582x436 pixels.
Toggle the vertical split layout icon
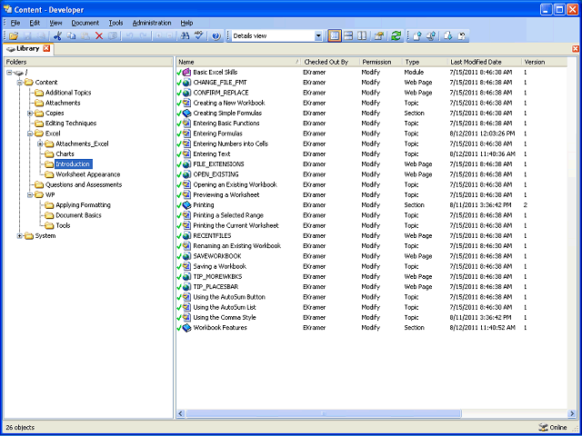pyautogui.click(x=362, y=36)
